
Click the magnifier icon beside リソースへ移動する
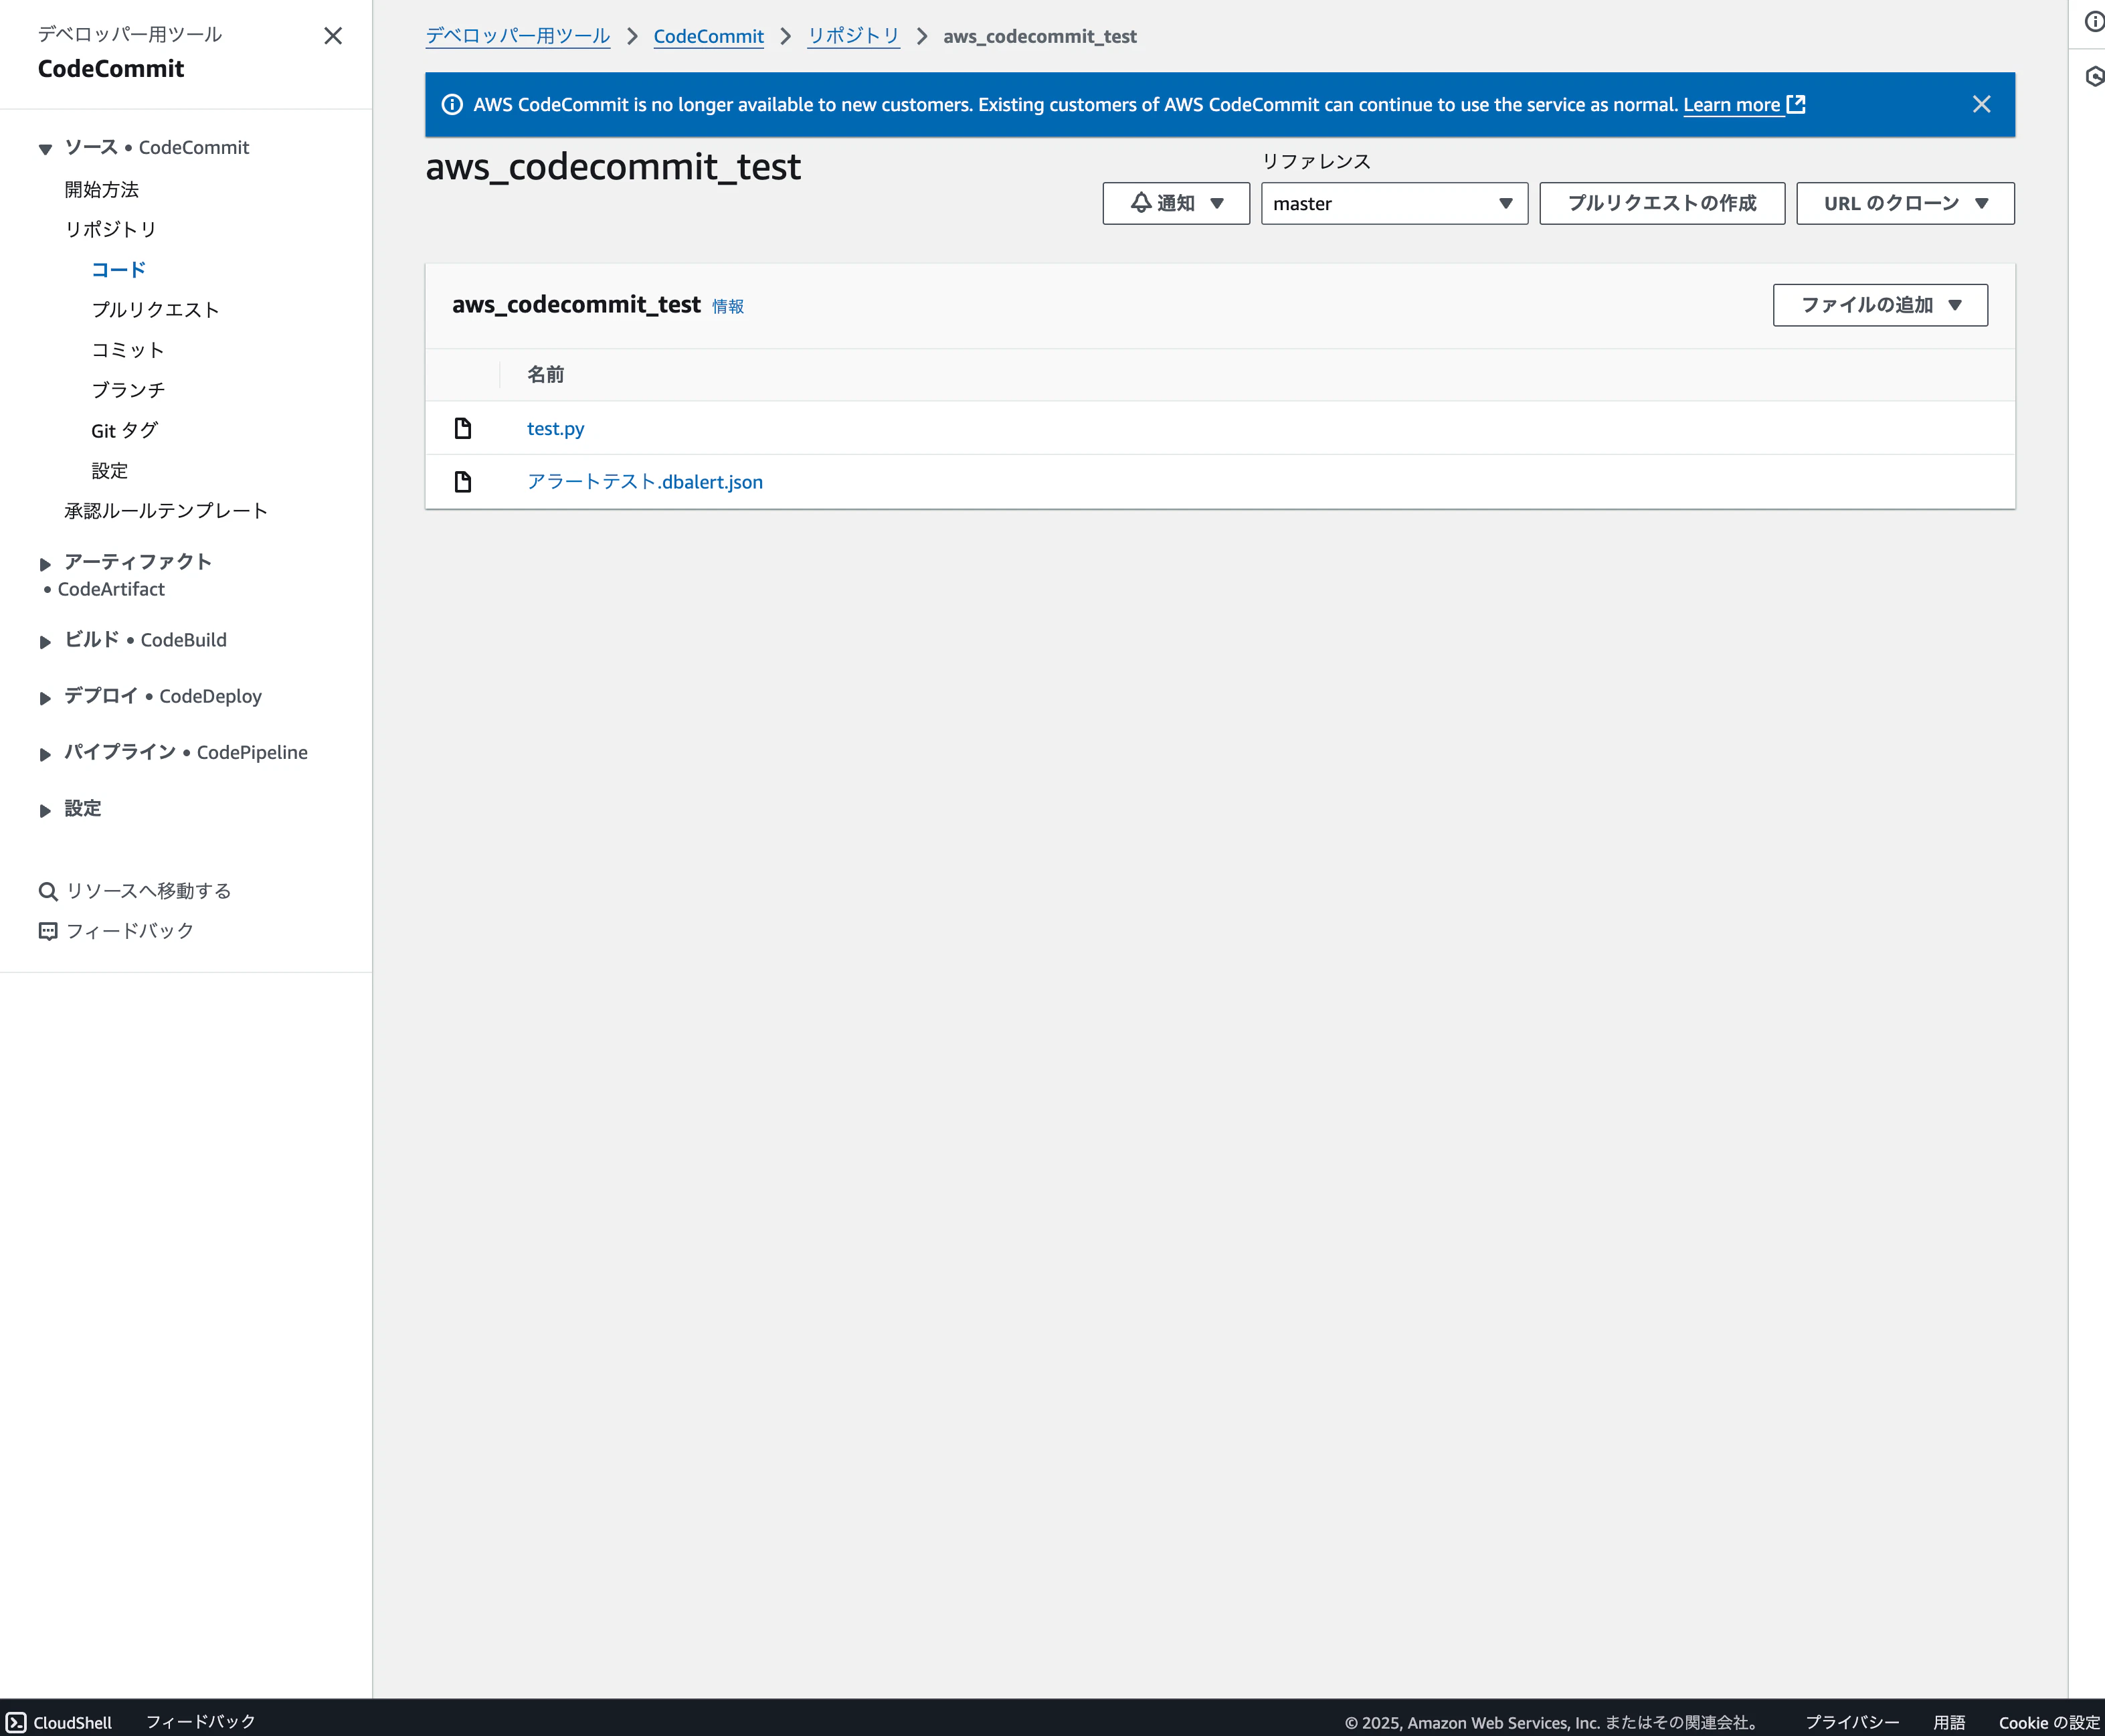(x=48, y=890)
